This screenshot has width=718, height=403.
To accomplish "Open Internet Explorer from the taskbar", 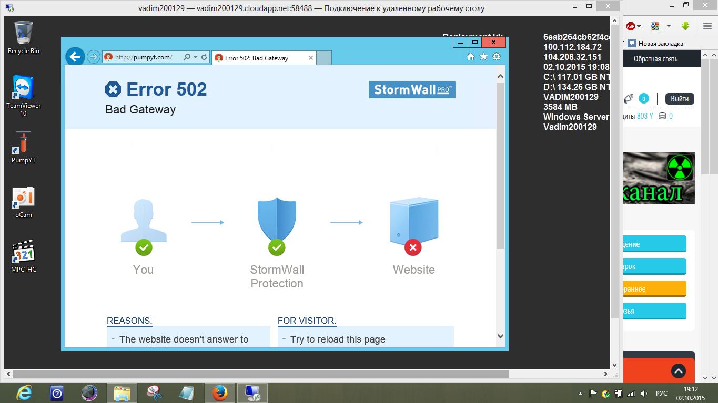I will point(24,392).
